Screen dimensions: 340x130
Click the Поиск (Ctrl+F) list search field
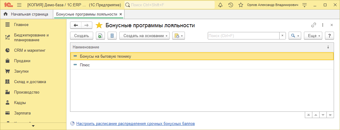[244, 36]
